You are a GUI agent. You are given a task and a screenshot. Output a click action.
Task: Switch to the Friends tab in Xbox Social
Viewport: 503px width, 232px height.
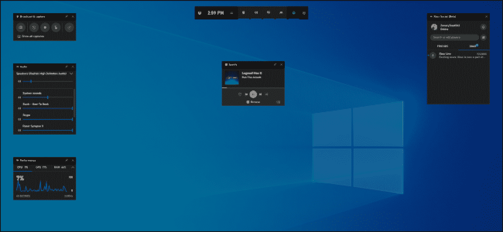[x=442, y=46]
